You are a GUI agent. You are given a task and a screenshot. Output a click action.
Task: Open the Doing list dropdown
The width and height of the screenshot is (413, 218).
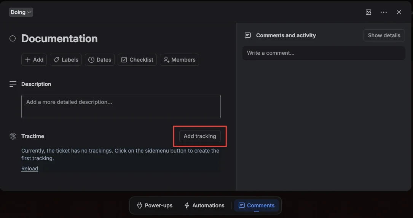click(x=21, y=12)
